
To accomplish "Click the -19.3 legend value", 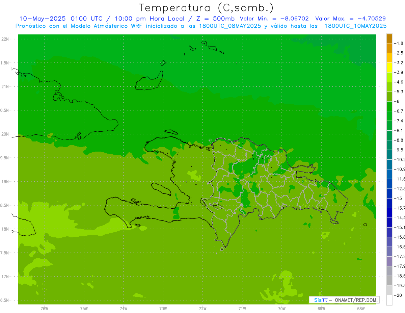I will pyautogui.click(x=399, y=285).
